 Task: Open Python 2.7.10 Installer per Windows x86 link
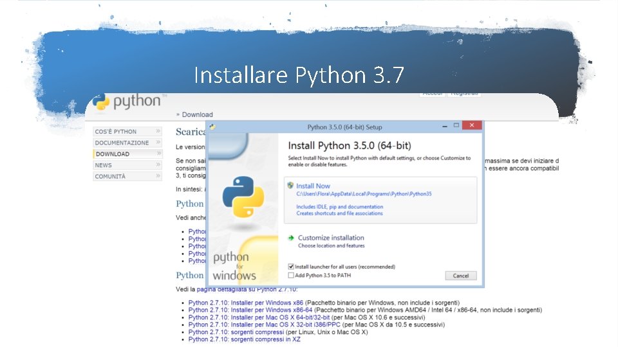(245, 303)
